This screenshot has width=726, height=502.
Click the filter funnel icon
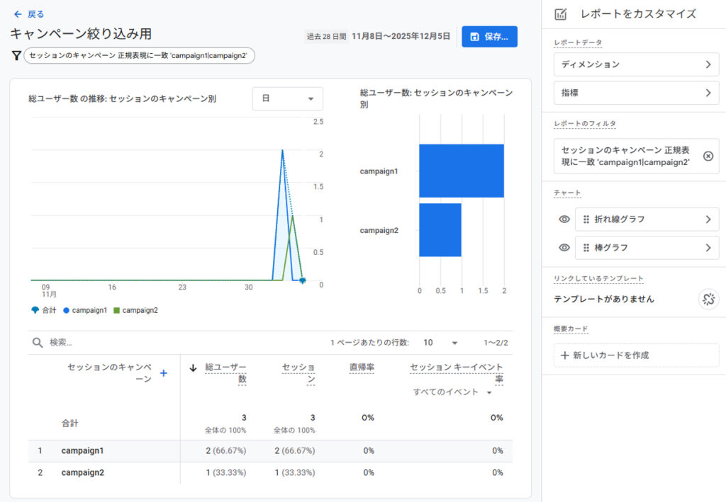16,56
